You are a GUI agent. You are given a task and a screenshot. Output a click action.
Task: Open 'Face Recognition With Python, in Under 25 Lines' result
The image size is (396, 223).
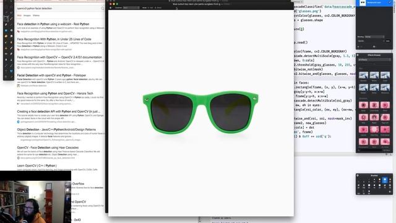[54, 39]
